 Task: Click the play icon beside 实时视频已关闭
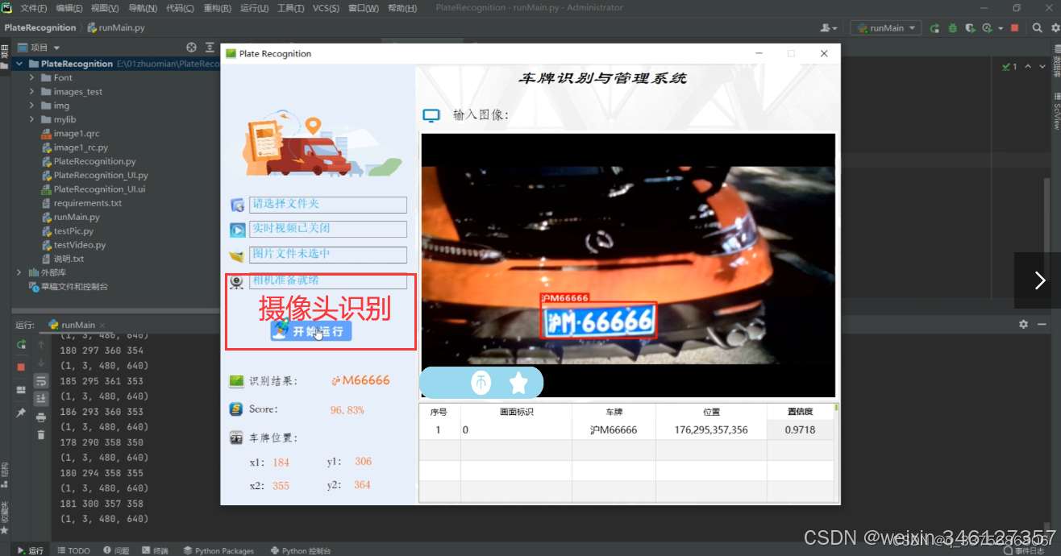tap(237, 229)
